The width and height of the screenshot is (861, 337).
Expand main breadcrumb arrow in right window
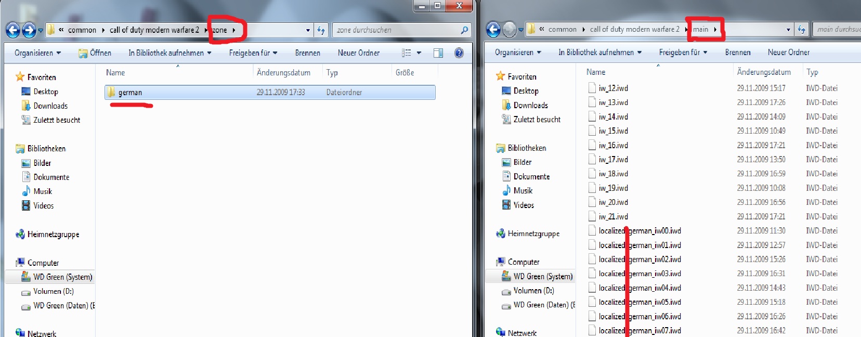coord(715,30)
